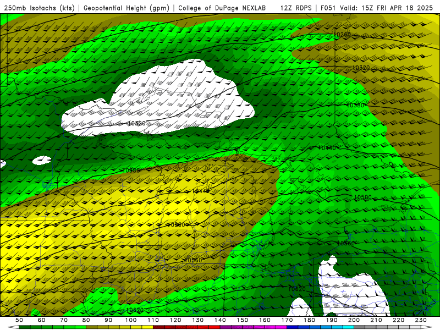Click the 230 value on the color scale
The height and width of the screenshot is (330, 440).
tap(421, 320)
